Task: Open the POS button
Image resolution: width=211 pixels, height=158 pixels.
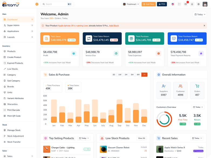Action: [162, 4]
